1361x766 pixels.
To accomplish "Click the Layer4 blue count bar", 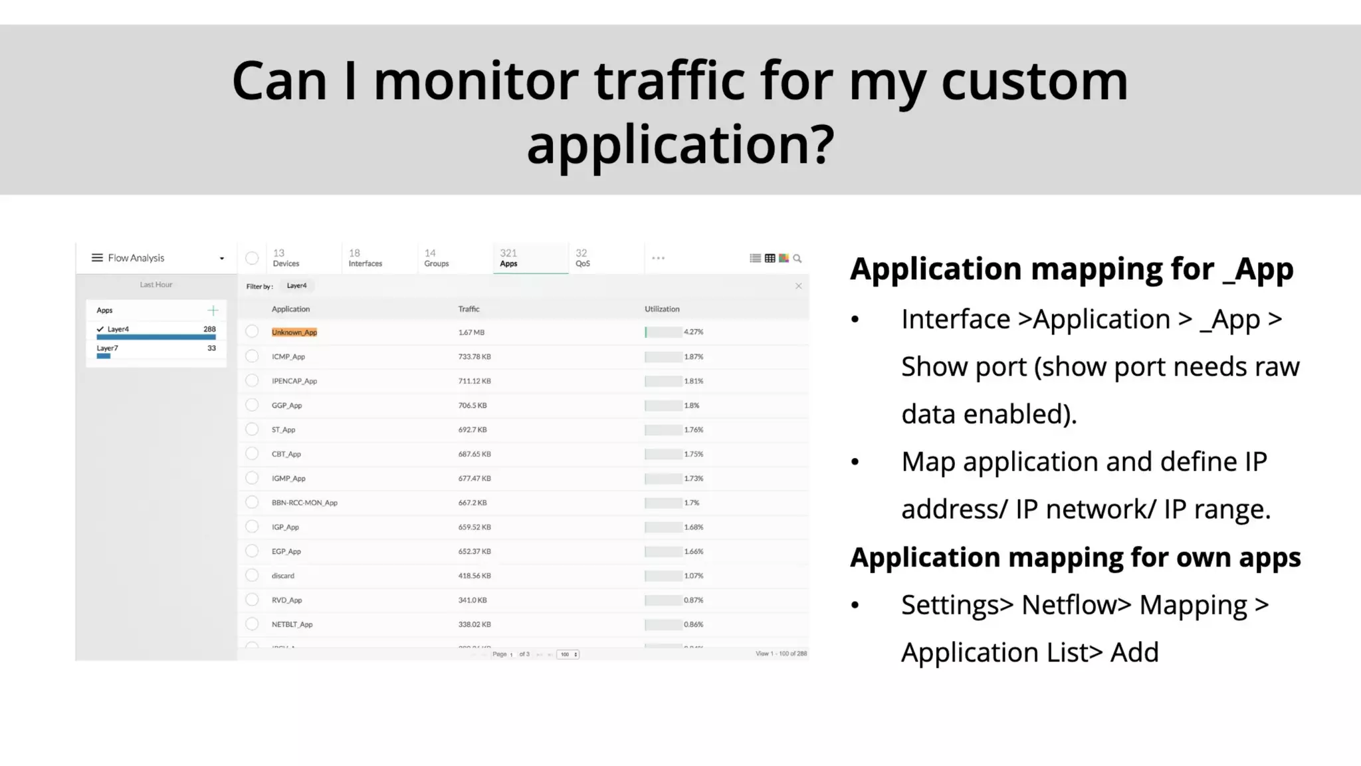I will [156, 337].
